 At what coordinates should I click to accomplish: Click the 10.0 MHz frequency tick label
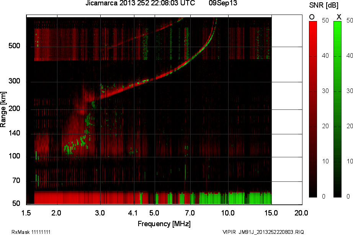(228, 213)
